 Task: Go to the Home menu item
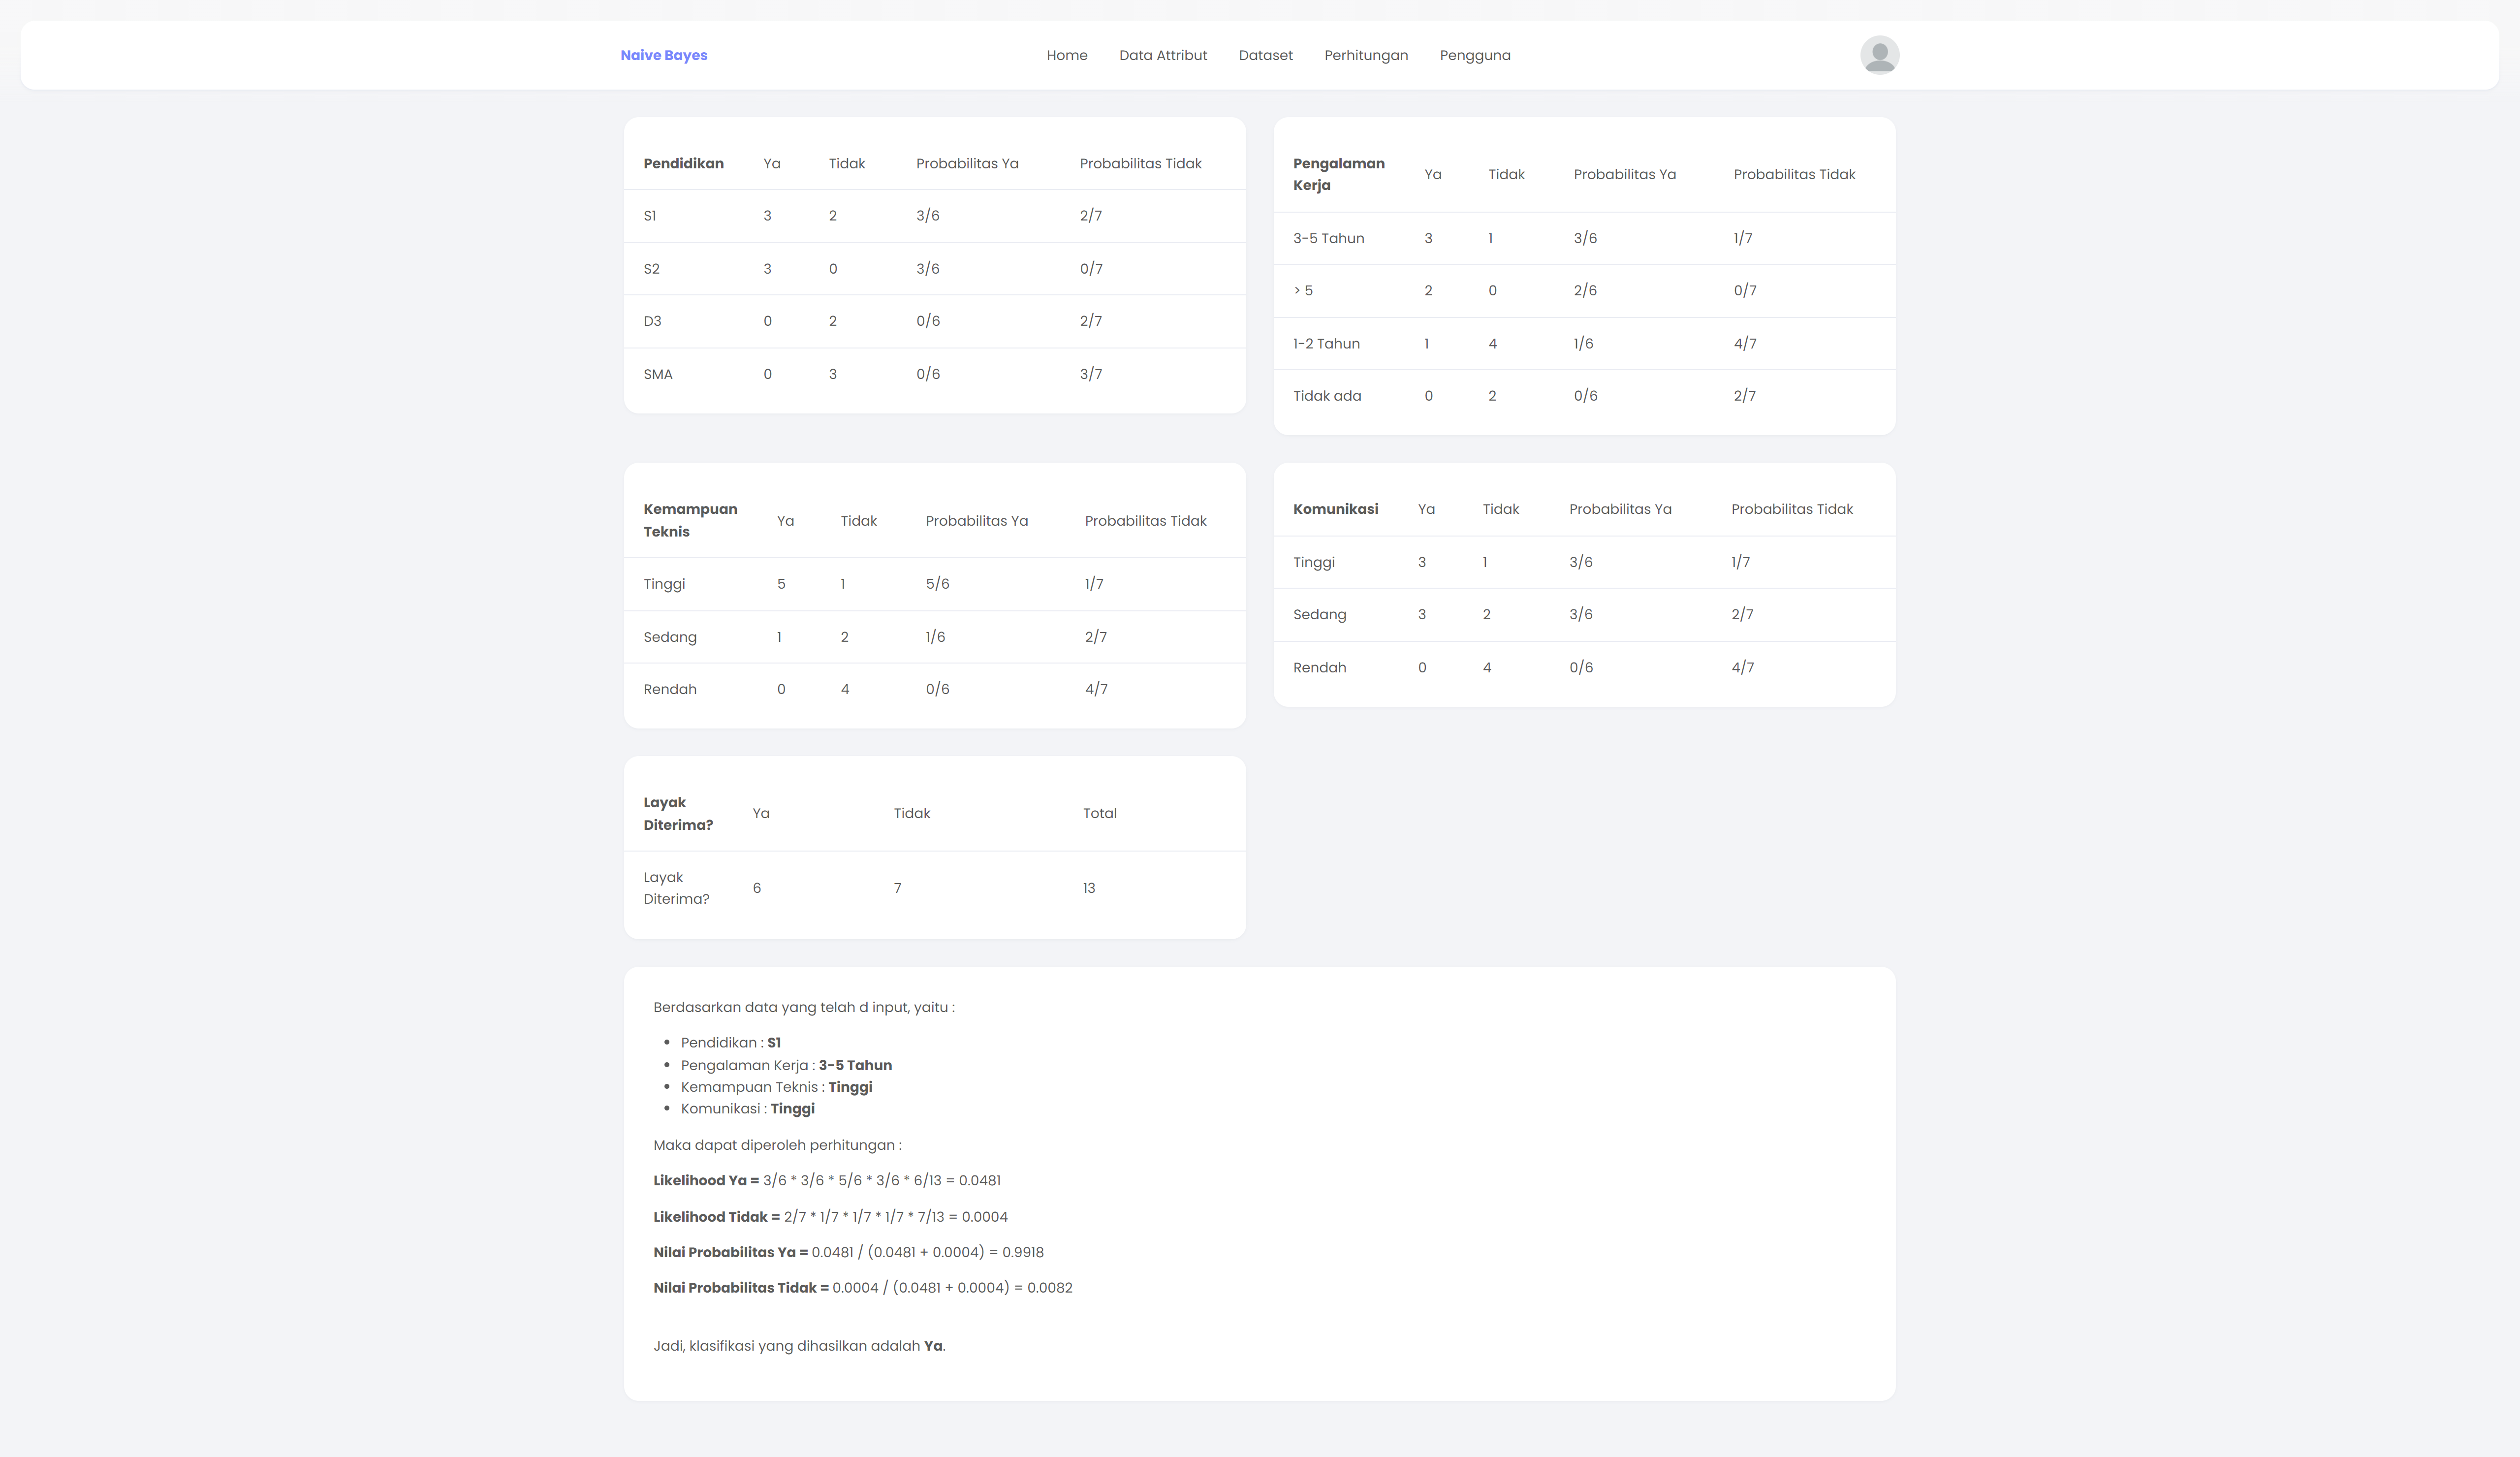1066,55
